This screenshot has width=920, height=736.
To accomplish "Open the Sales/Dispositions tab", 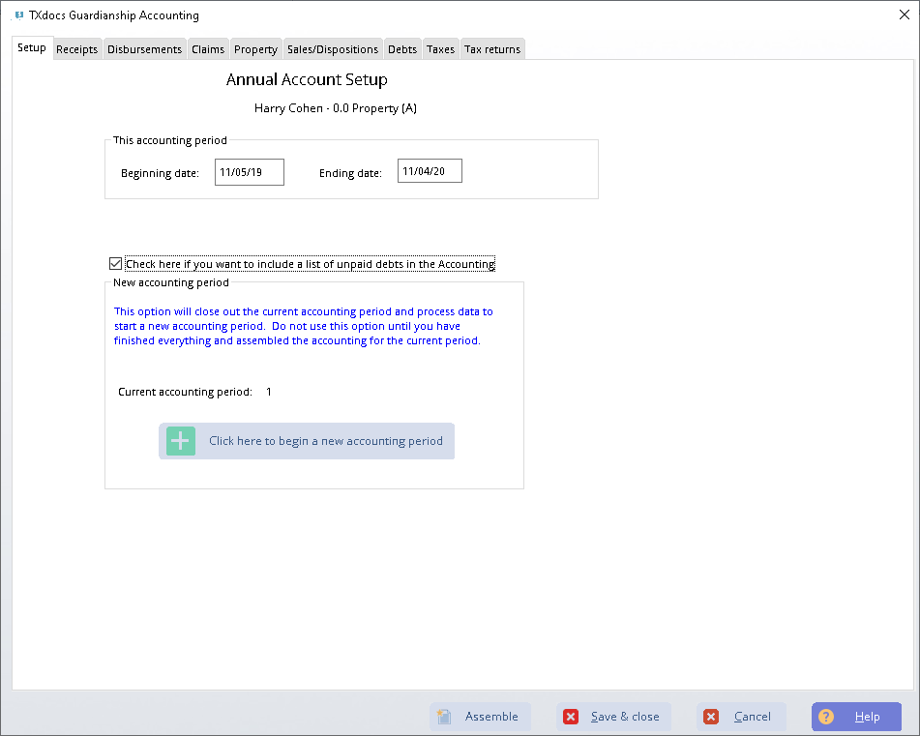I will click(333, 49).
